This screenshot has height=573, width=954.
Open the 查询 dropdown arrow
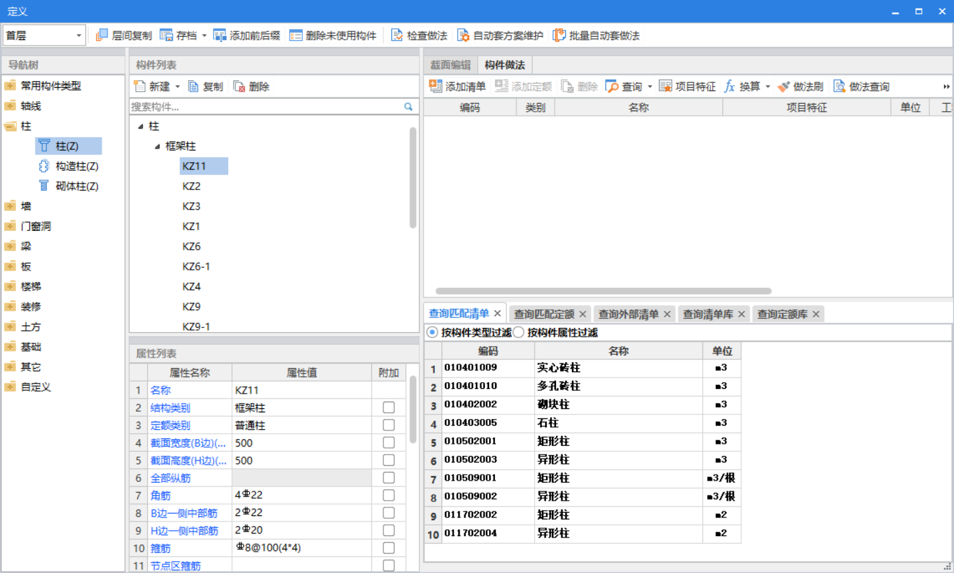(650, 86)
